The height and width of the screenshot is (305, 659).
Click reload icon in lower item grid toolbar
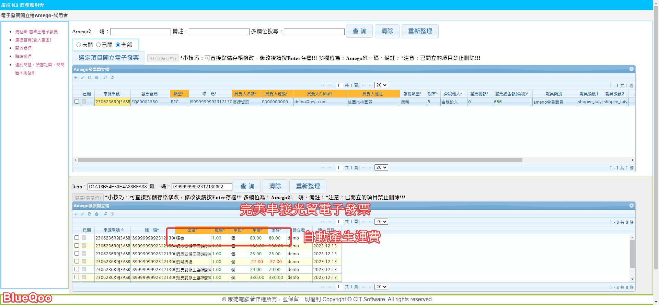(112, 214)
